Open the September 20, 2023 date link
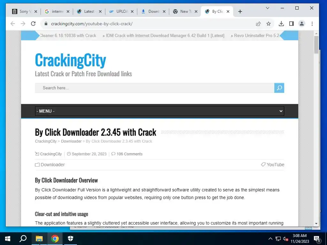The height and width of the screenshot is (245, 327). point(89,154)
